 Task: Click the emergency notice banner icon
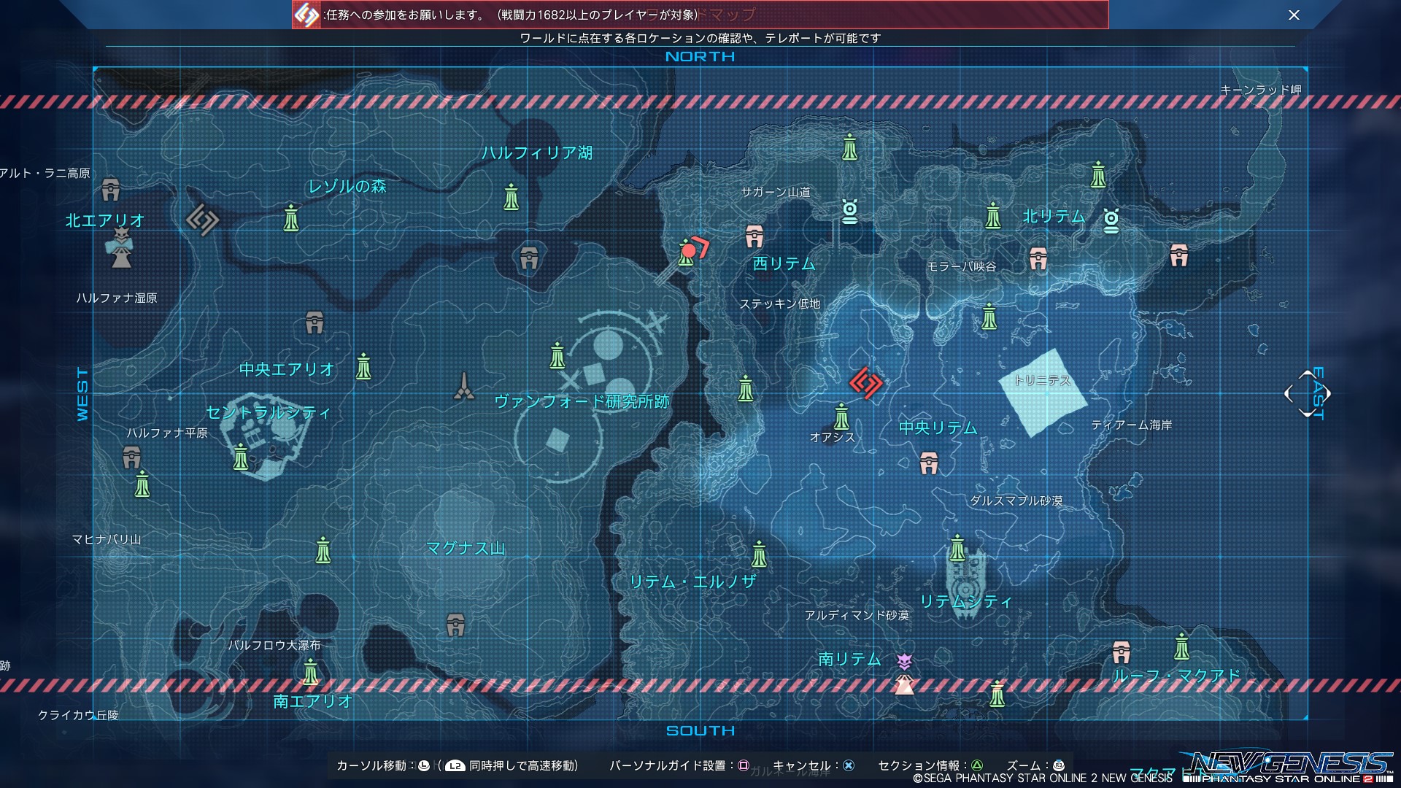pyautogui.click(x=306, y=15)
